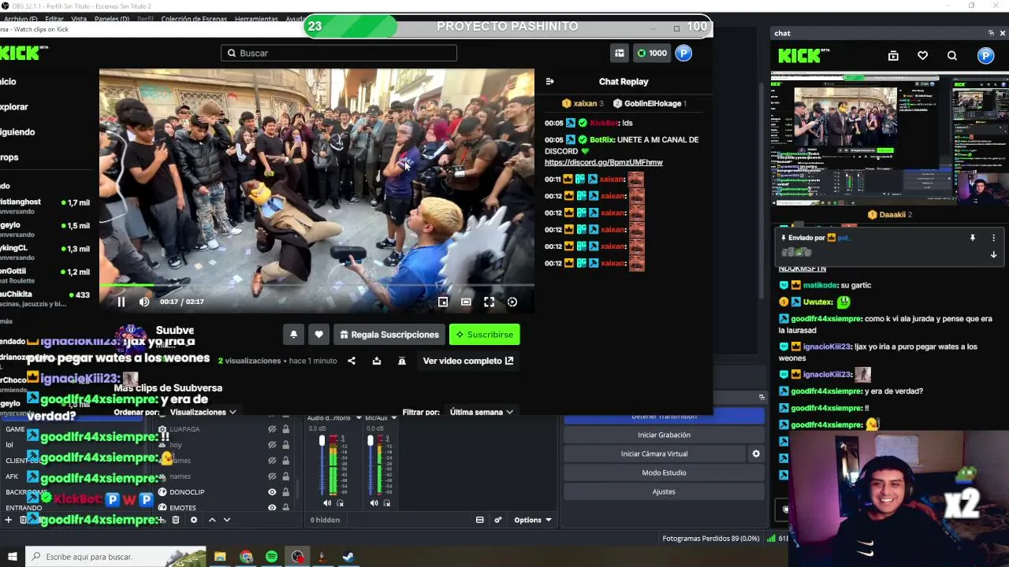The image size is (1009, 567).
Task: Open the heart icon in the chat dock header
Action: click(x=922, y=56)
